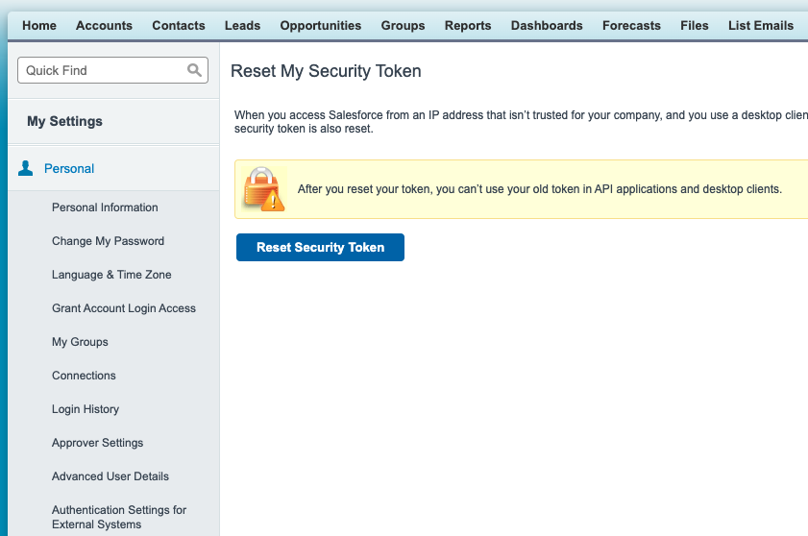This screenshot has width=808, height=536.
Task: Open Advanced User Details
Action: pos(110,476)
